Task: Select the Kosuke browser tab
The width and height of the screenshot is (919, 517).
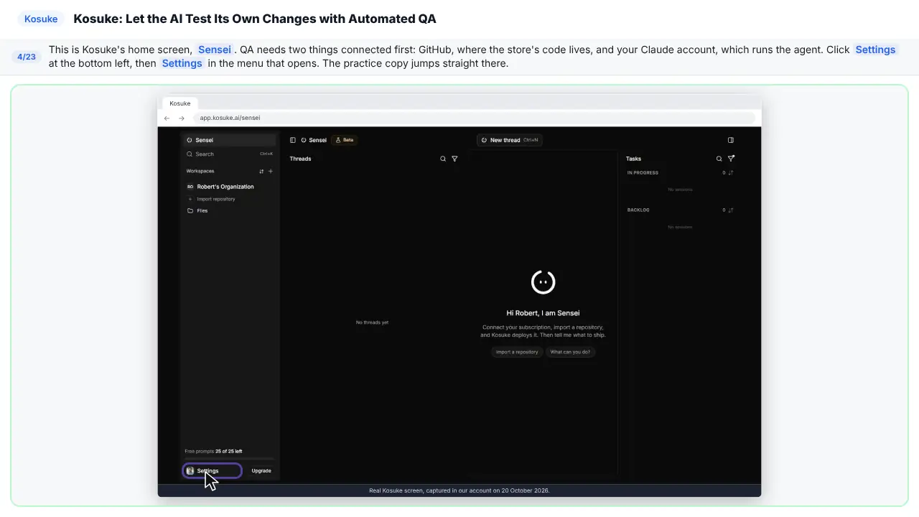Action: [180, 103]
